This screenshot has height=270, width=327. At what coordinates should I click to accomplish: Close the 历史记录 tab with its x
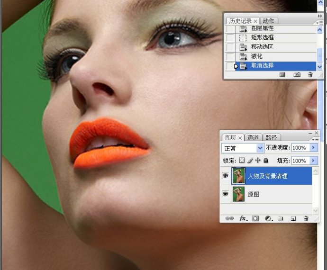coord(255,21)
